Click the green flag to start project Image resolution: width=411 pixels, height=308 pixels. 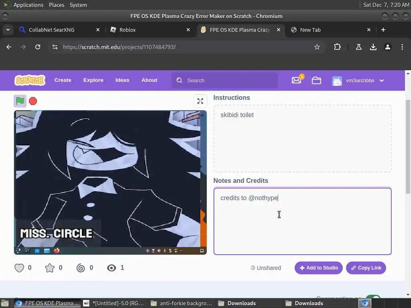pos(20,101)
